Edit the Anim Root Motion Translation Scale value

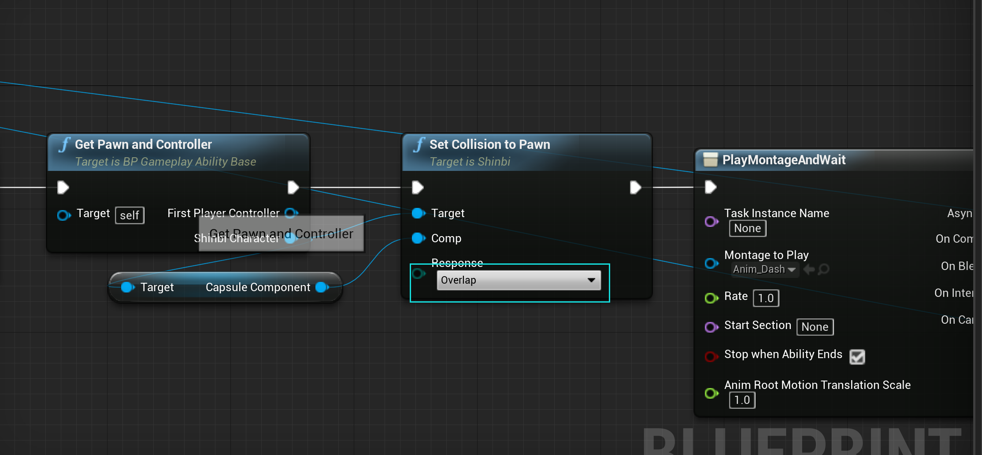click(x=742, y=400)
